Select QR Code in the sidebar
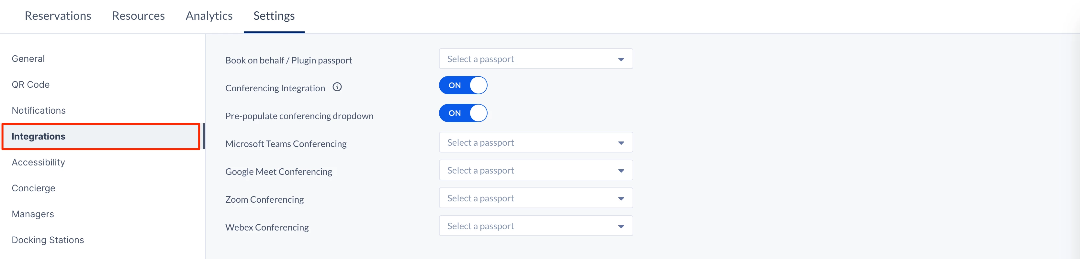 (x=31, y=84)
